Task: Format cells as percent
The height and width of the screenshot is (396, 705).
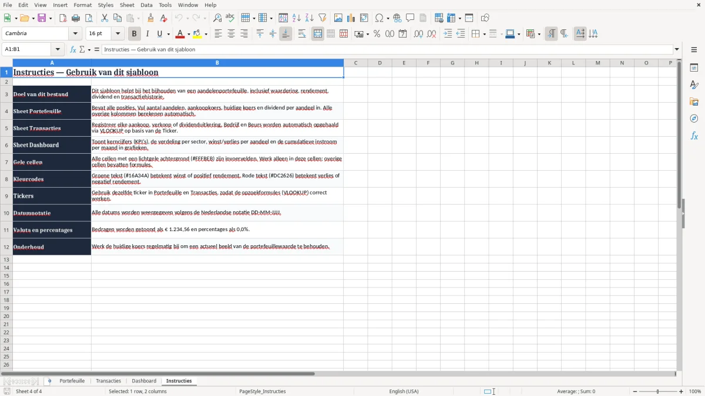Action: (x=377, y=34)
